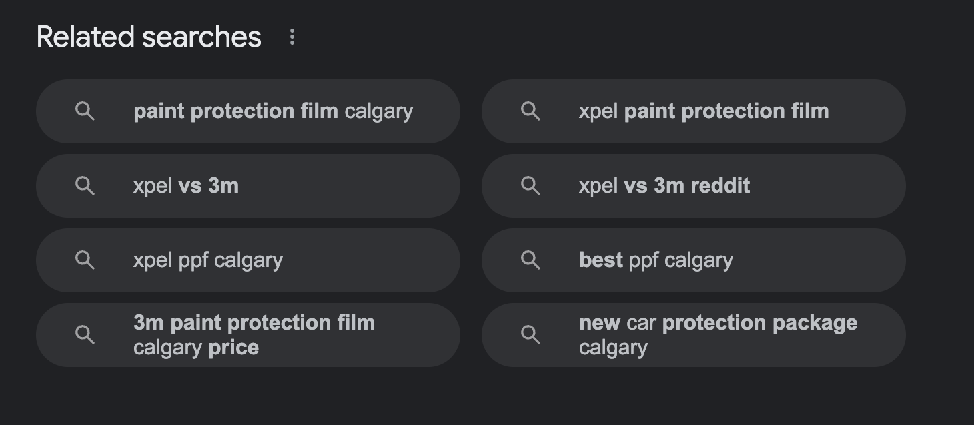Choose the 'xpel ppf calgary' related search

(x=207, y=260)
